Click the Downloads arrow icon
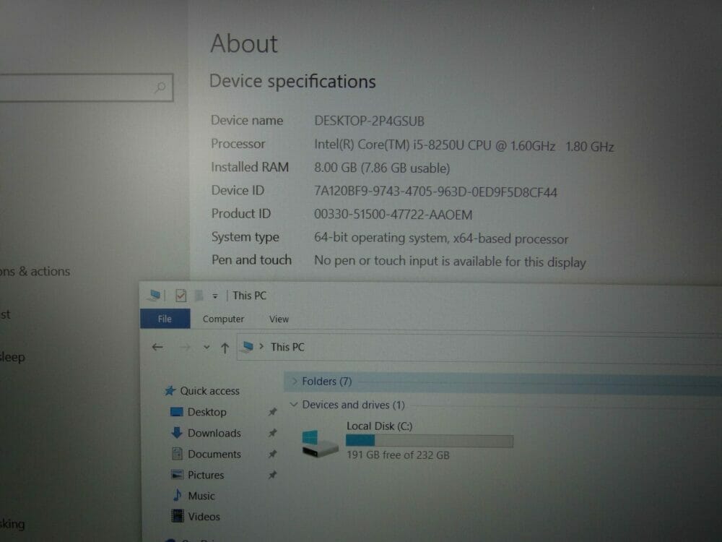The image size is (722, 542). tap(177, 432)
